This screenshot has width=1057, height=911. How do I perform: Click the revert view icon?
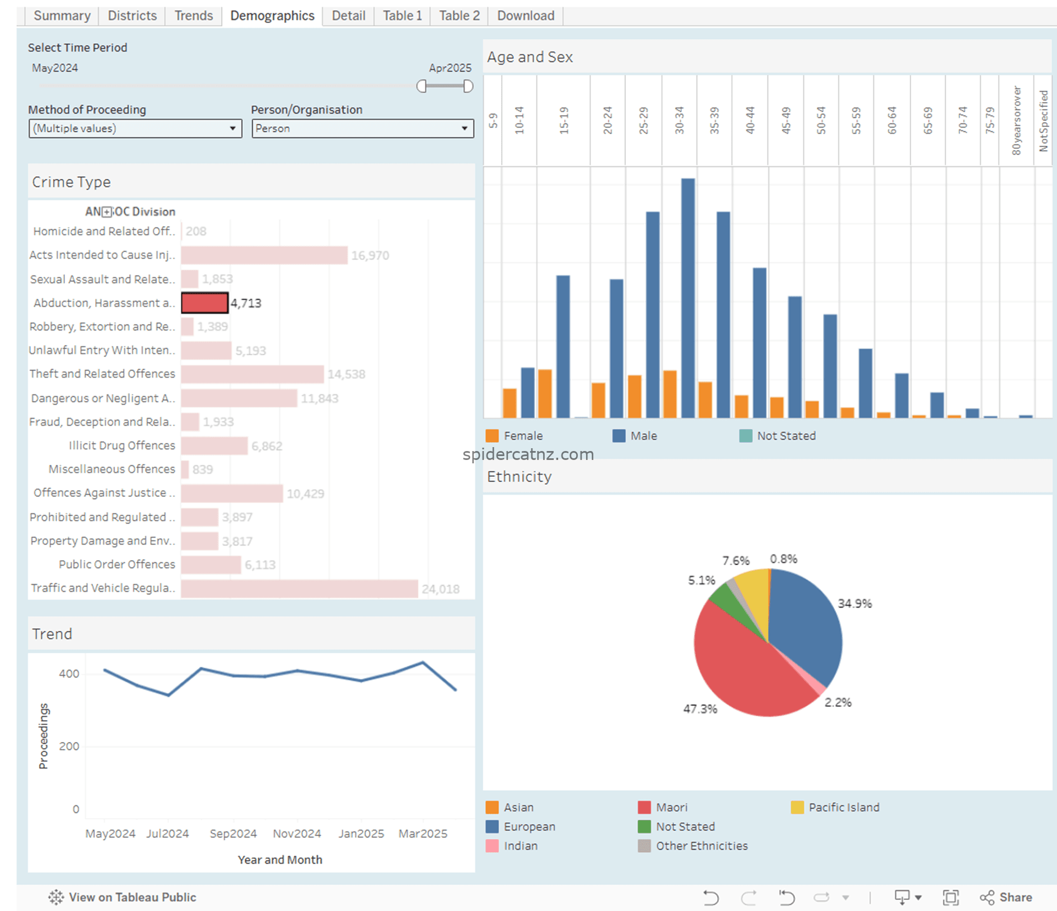(787, 898)
